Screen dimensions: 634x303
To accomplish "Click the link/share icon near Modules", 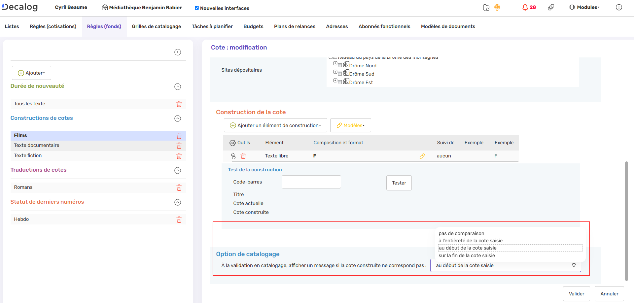I will [551, 7].
